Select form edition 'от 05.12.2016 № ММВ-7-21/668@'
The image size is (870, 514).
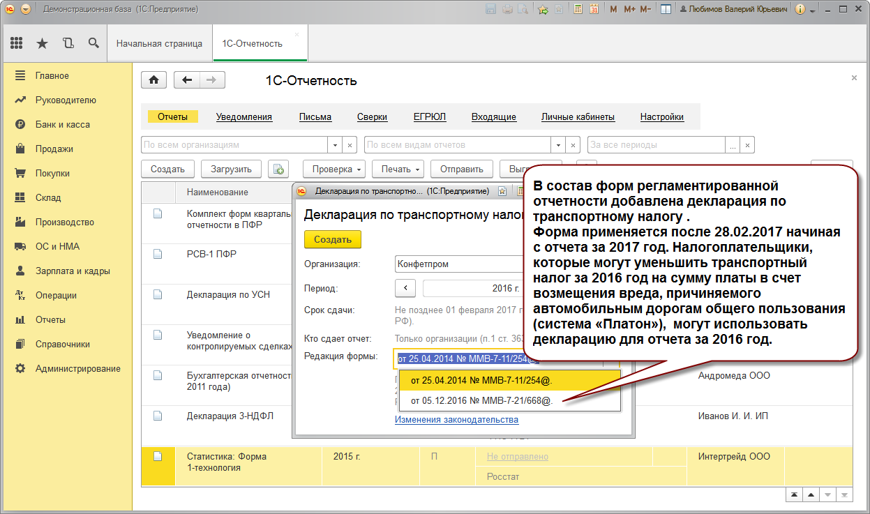[x=509, y=401]
